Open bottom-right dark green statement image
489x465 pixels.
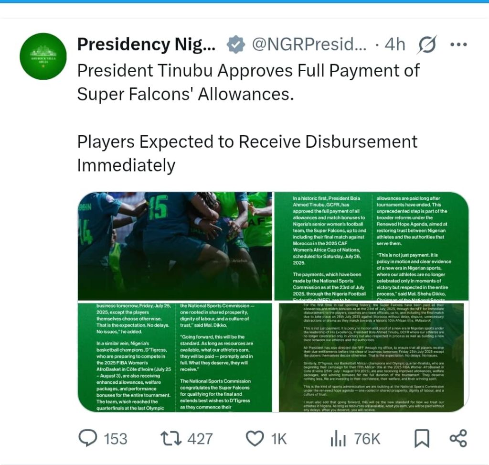pyautogui.click(x=372, y=357)
